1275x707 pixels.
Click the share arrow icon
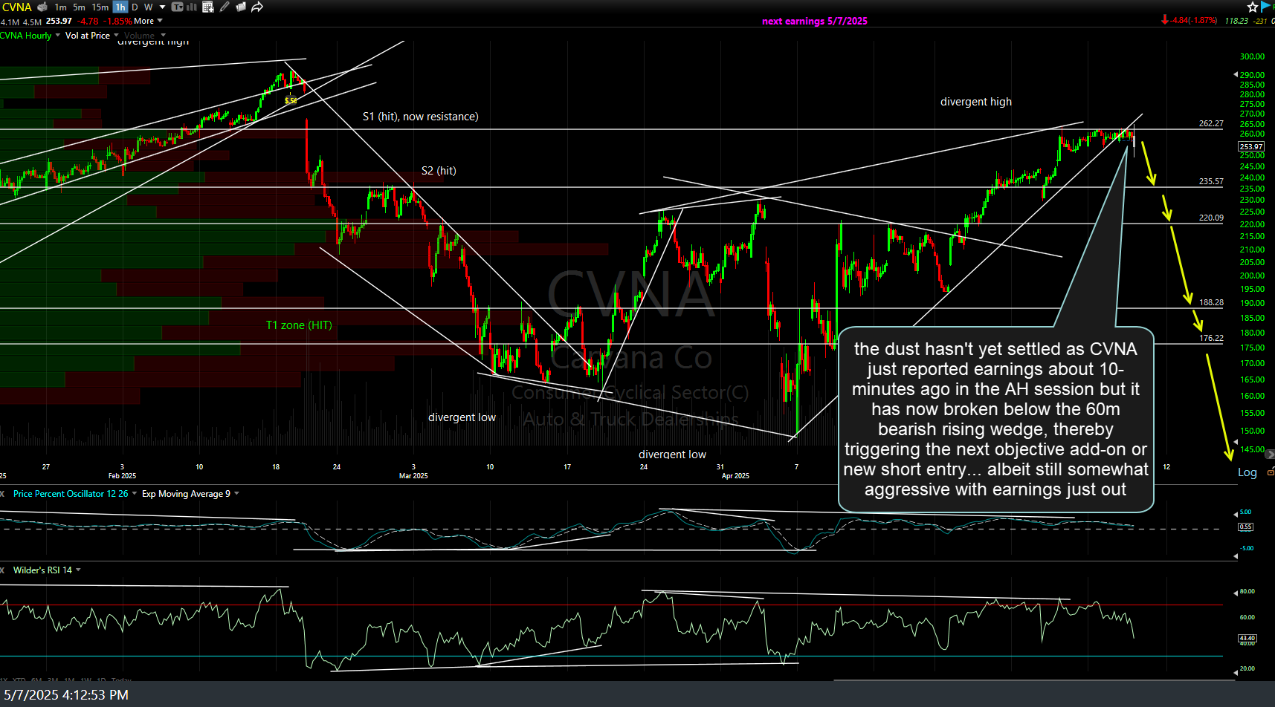pyautogui.click(x=257, y=7)
